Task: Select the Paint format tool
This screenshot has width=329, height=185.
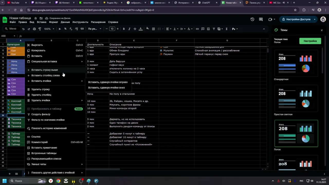Action: (40, 29)
